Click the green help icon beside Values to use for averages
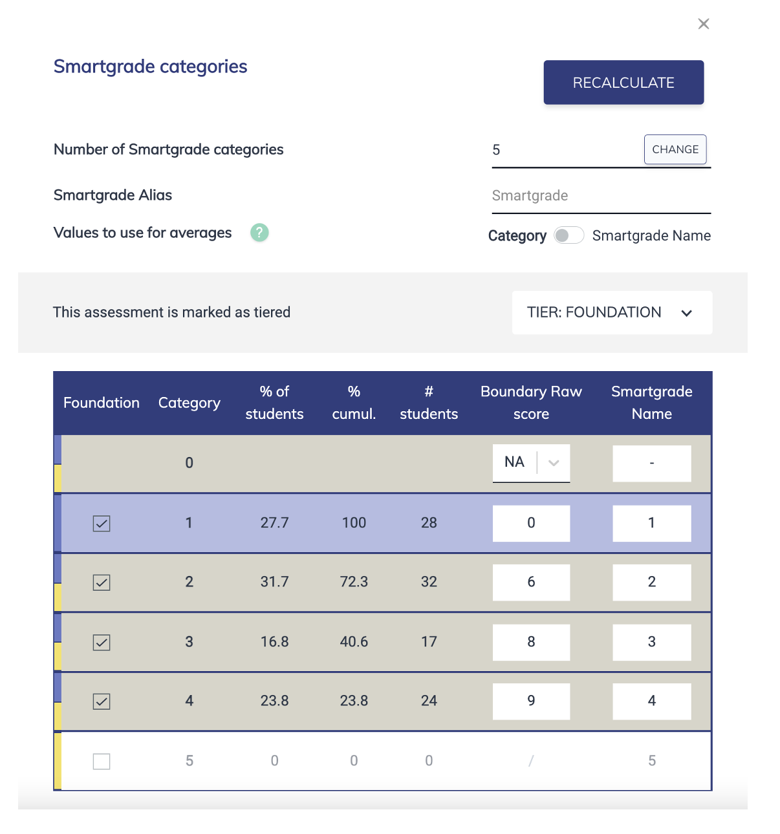The height and width of the screenshot is (834, 780). tap(259, 232)
